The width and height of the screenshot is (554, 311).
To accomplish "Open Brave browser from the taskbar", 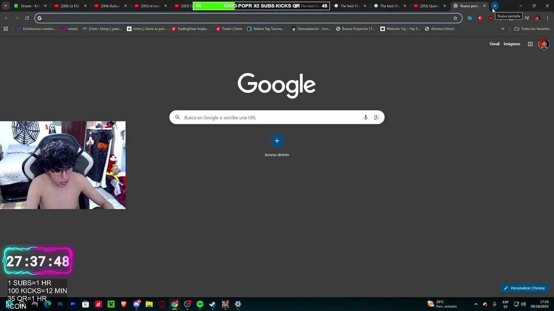I will point(124,304).
